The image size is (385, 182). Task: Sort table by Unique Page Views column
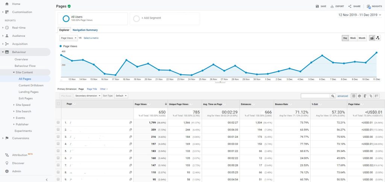click(x=179, y=104)
